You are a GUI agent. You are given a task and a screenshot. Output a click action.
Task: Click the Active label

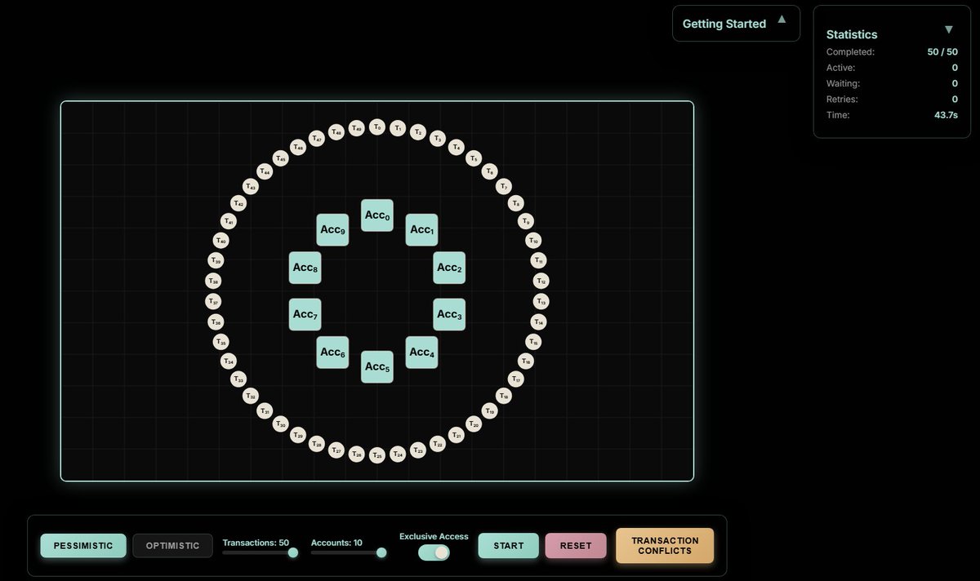click(x=841, y=67)
